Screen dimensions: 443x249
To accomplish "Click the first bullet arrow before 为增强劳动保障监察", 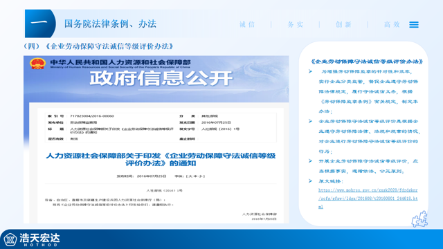I will [x=311, y=71].
